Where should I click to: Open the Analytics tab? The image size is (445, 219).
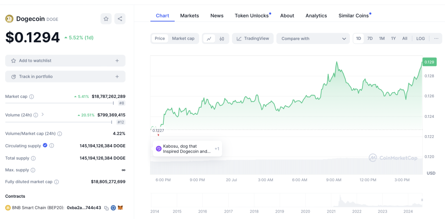tap(316, 16)
